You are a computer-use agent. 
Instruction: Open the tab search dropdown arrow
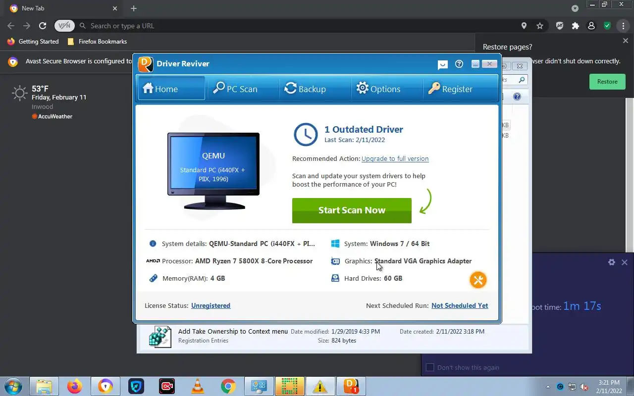pos(575,8)
